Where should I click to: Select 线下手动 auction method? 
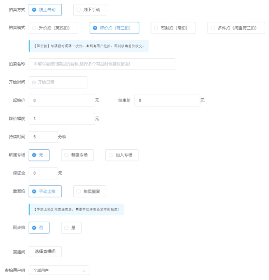point(90,10)
